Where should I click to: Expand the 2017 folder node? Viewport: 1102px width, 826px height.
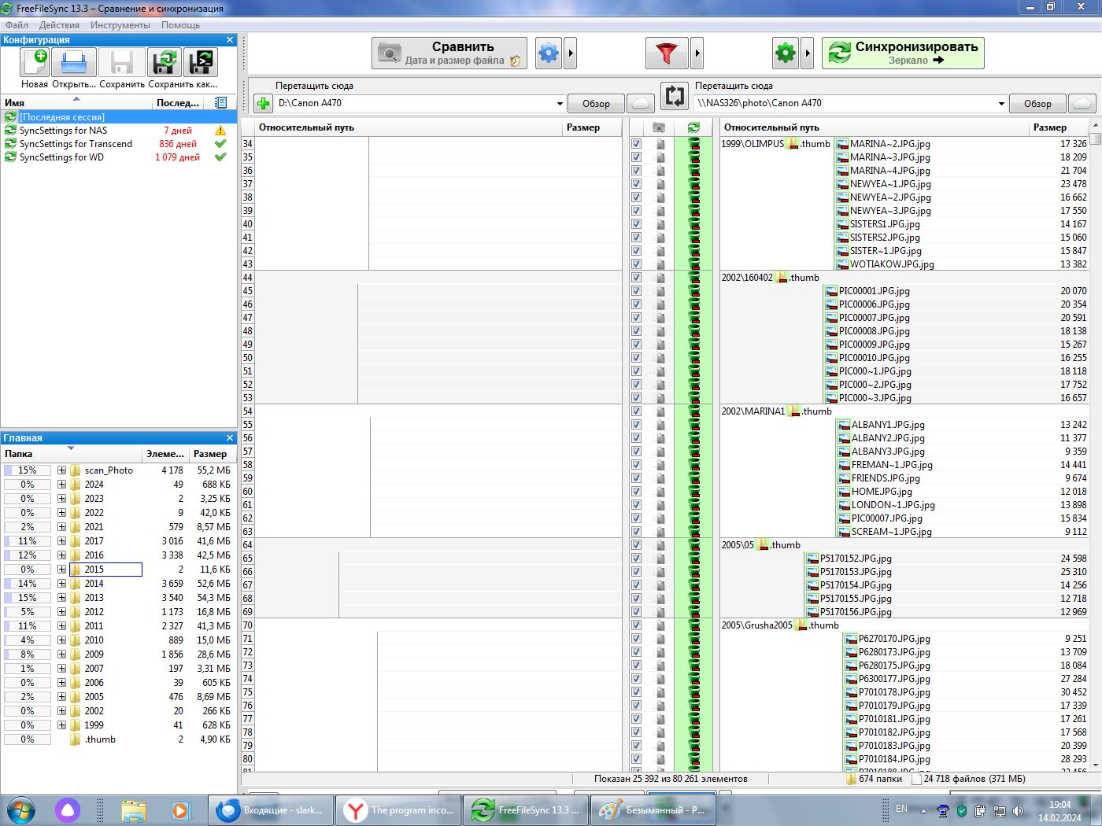pos(61,541)
